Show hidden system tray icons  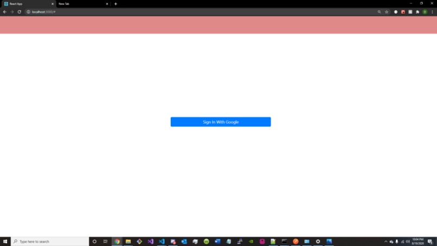tap(385, 242)
